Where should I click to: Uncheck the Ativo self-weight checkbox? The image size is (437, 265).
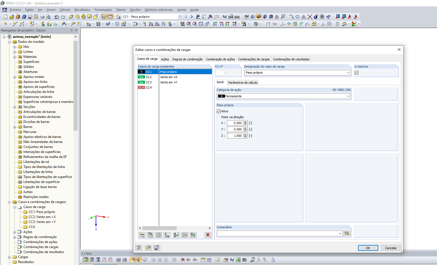[x=219, y=111]
